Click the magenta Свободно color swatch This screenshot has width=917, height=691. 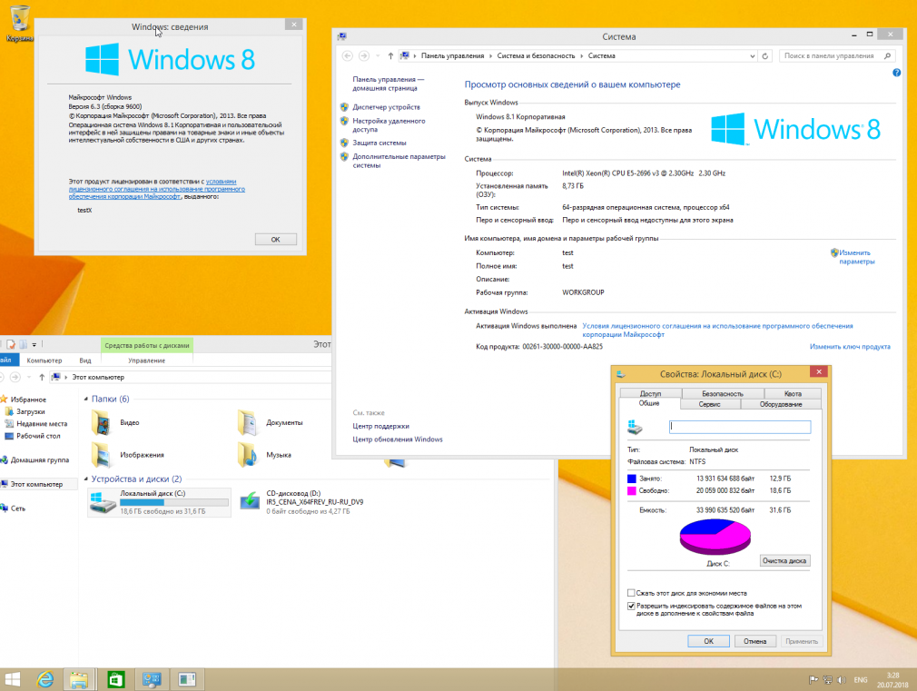(x=632, y=491)
